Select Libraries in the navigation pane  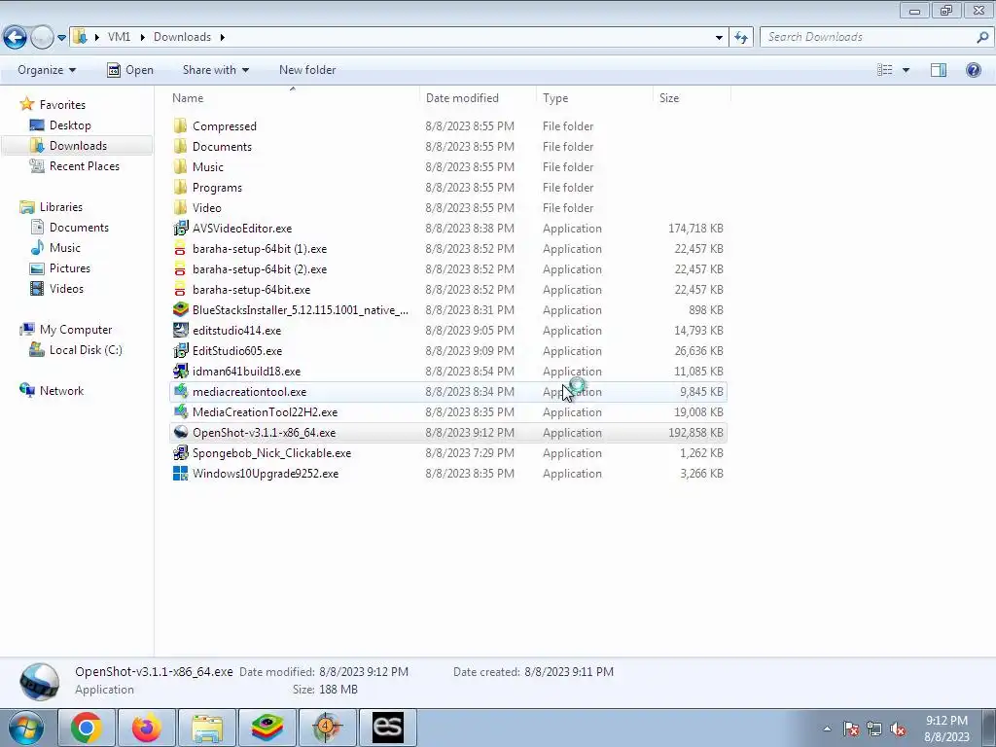click(x=61, y=207)
